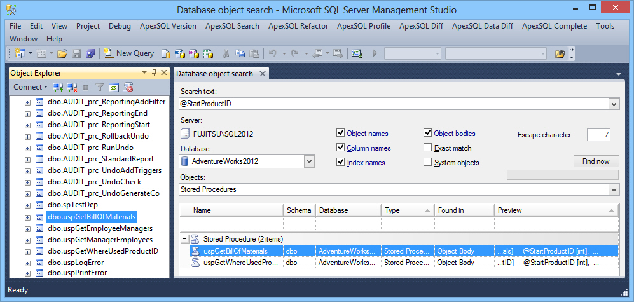Click the New Project toolbar icon
Image resolution: width=634 pixels, height=302 pixels.
pyautogui.click(x=20, y=53)
